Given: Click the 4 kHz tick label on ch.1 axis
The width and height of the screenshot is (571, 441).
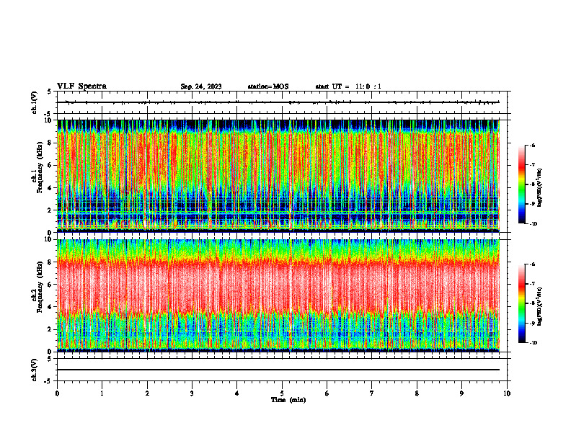Looking at the screenshot, I should [50, 188].
